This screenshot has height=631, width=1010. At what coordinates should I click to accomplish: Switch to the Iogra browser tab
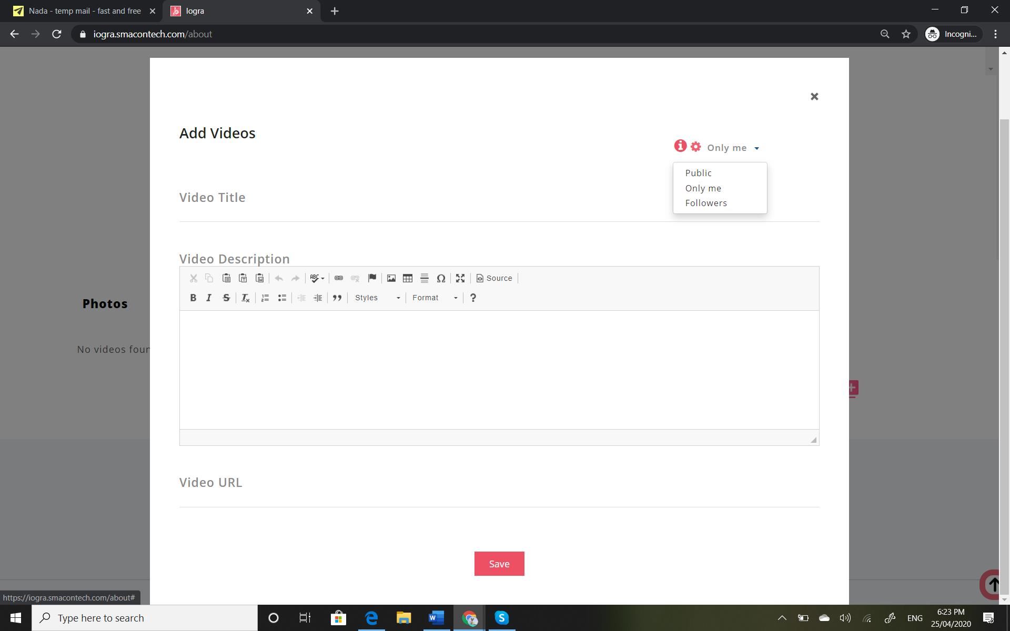pyautogui.click(x=242, y=11)
